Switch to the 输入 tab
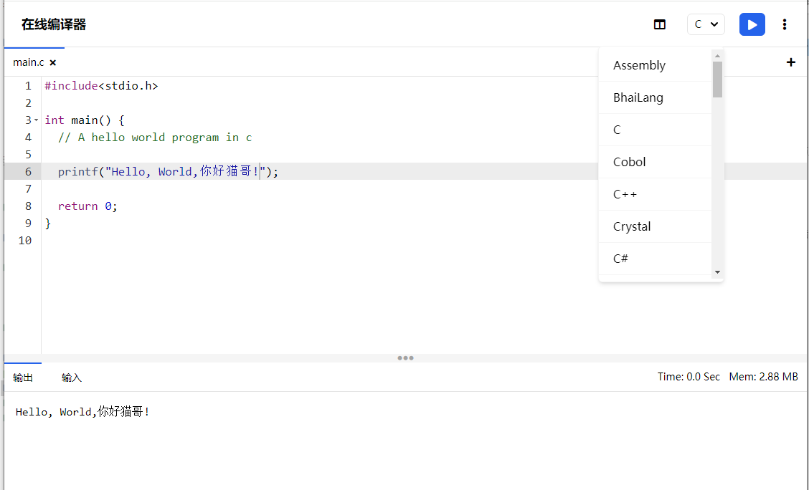 tap(72, 378)
